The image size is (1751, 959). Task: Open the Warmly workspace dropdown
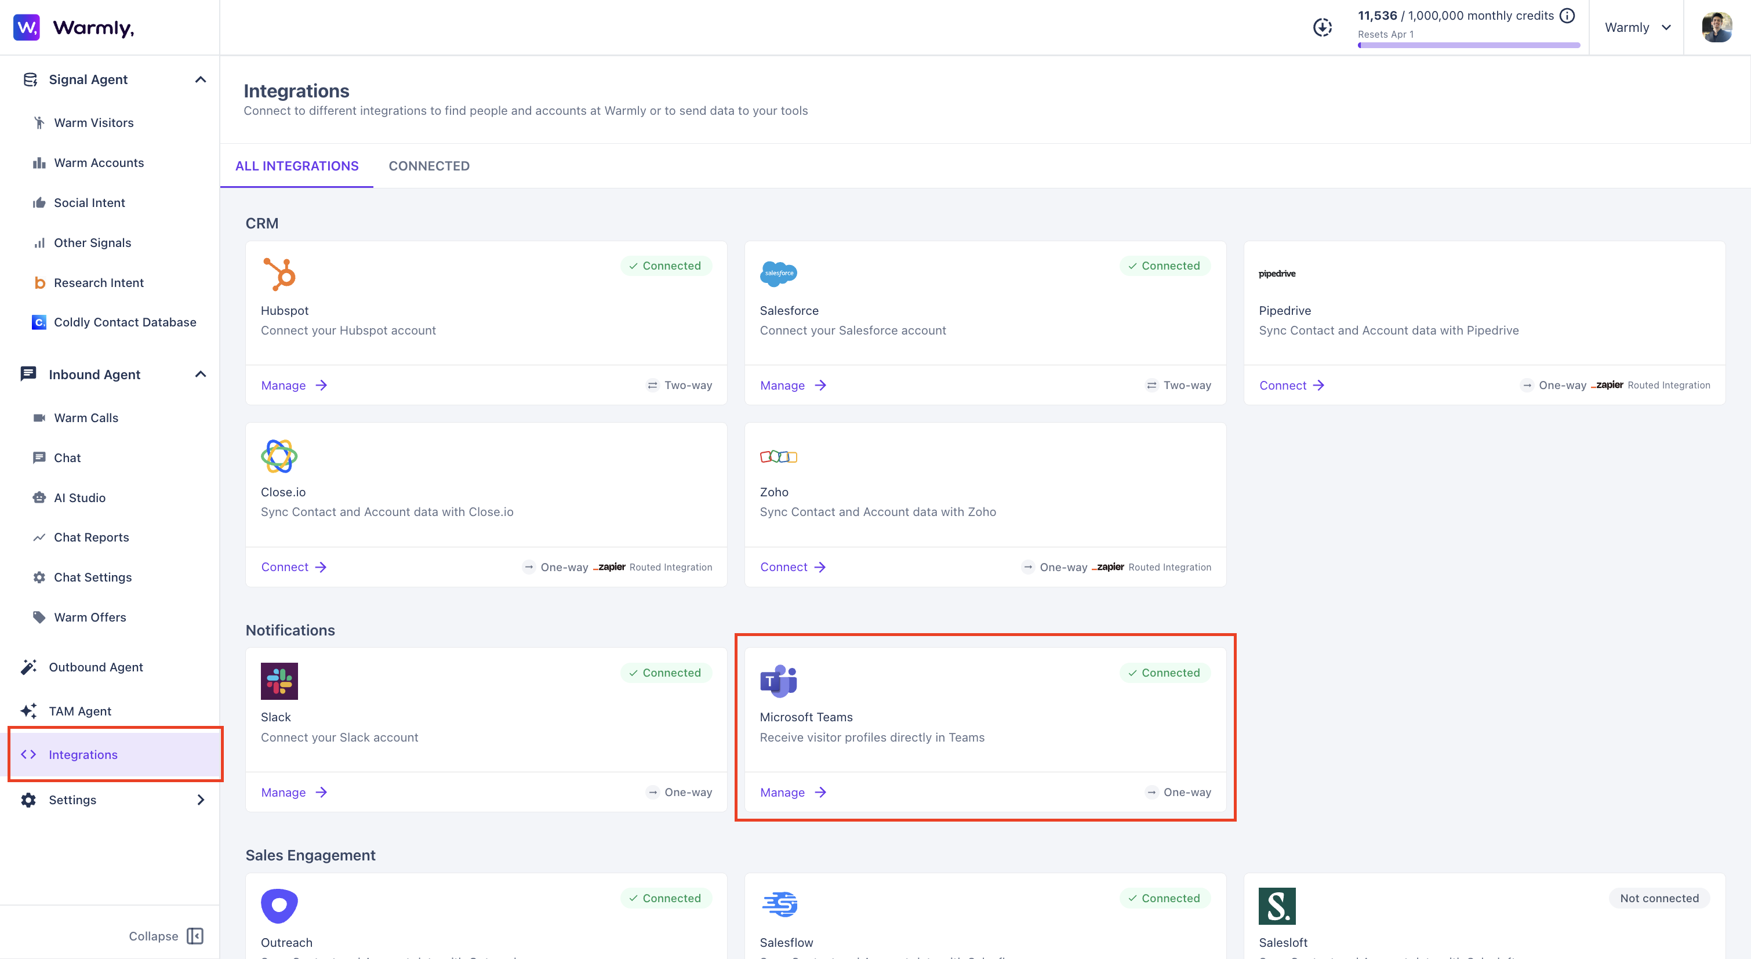tap(1637, 27)
